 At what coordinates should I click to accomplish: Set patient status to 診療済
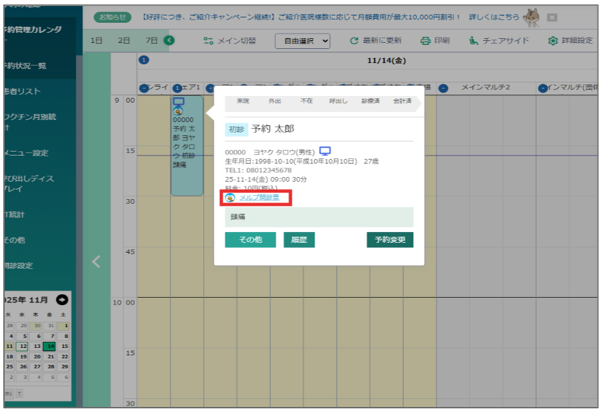point(370,101)
